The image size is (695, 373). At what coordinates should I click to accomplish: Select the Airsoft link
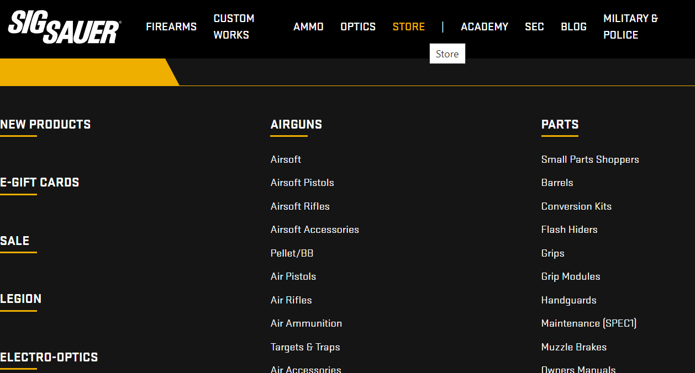pyautogui.click(x=286, y=159)
